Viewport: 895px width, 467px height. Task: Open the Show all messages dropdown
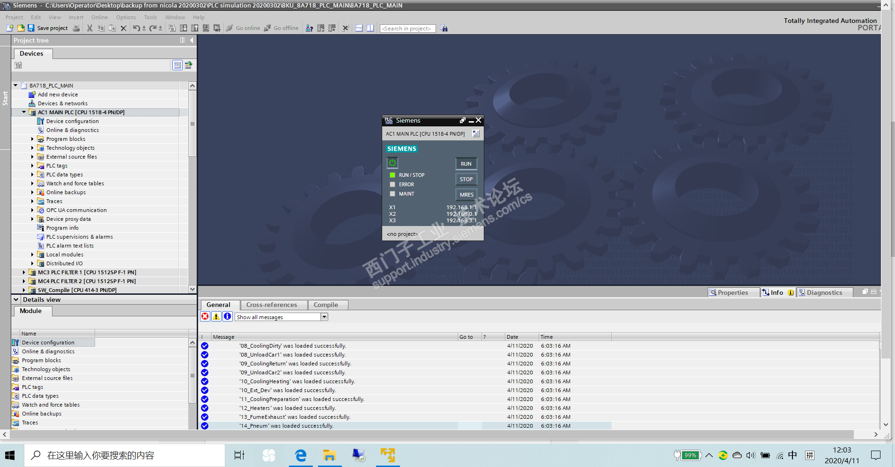click(324, 317)
